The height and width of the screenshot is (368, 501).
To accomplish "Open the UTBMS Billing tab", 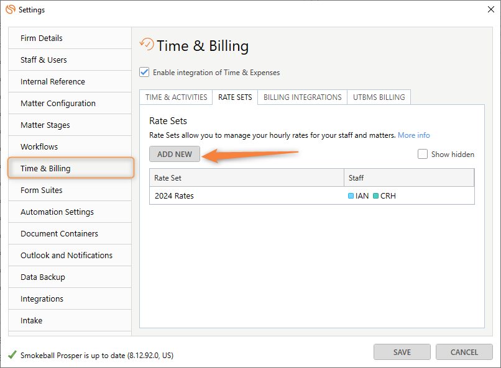I will [379, 97].
